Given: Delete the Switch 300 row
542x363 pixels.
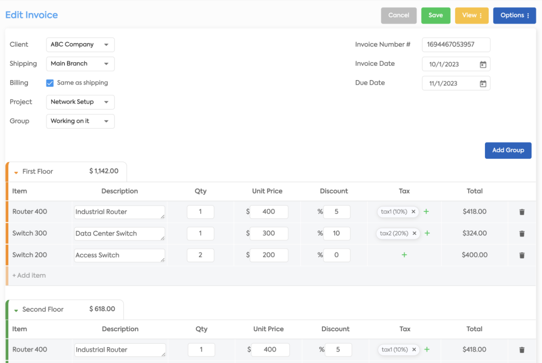Looking at the screenshot, I should [x=521, y=234].
